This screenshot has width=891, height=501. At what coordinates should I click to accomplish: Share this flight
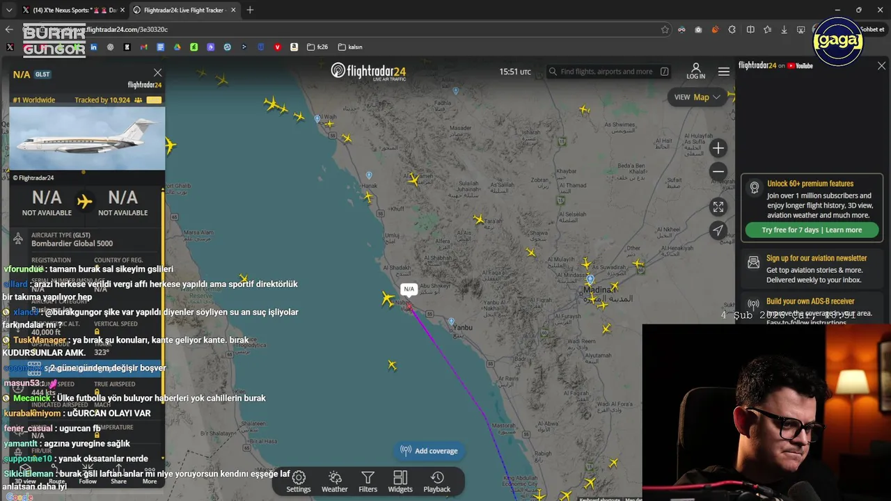click(x=119, y=475)
